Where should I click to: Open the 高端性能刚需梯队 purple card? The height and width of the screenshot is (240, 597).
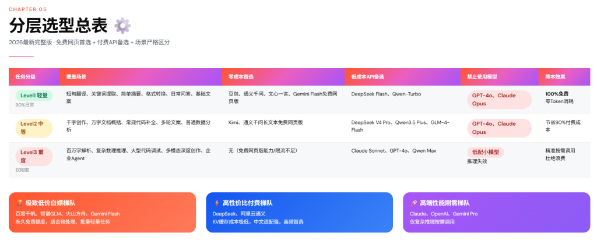click(497, 212)
